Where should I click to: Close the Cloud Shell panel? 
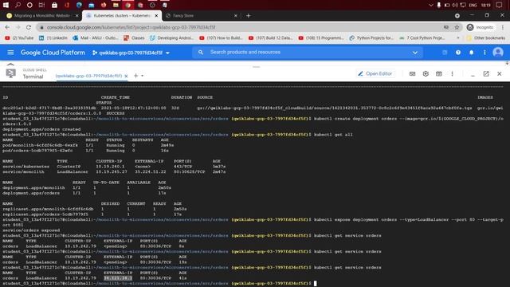point(500,74)
